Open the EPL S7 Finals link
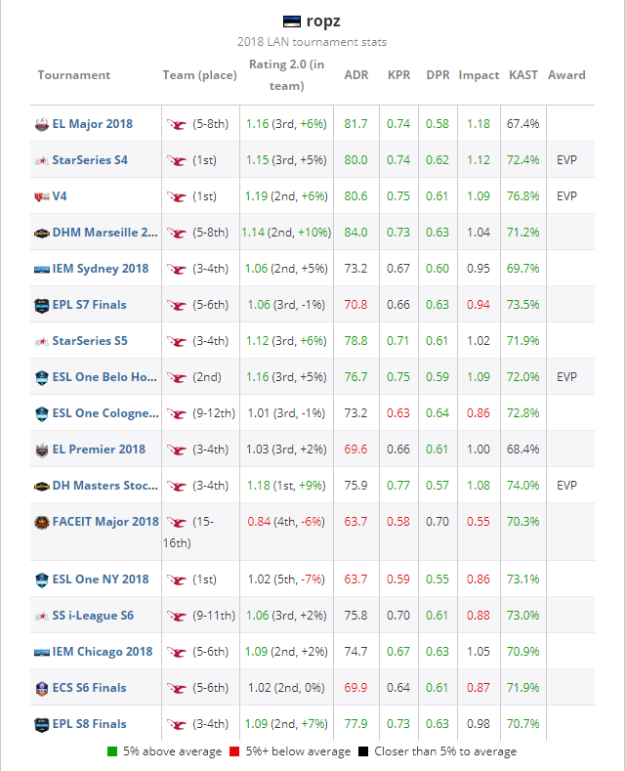The image size is (626, 771). click(x=90, y=304)
